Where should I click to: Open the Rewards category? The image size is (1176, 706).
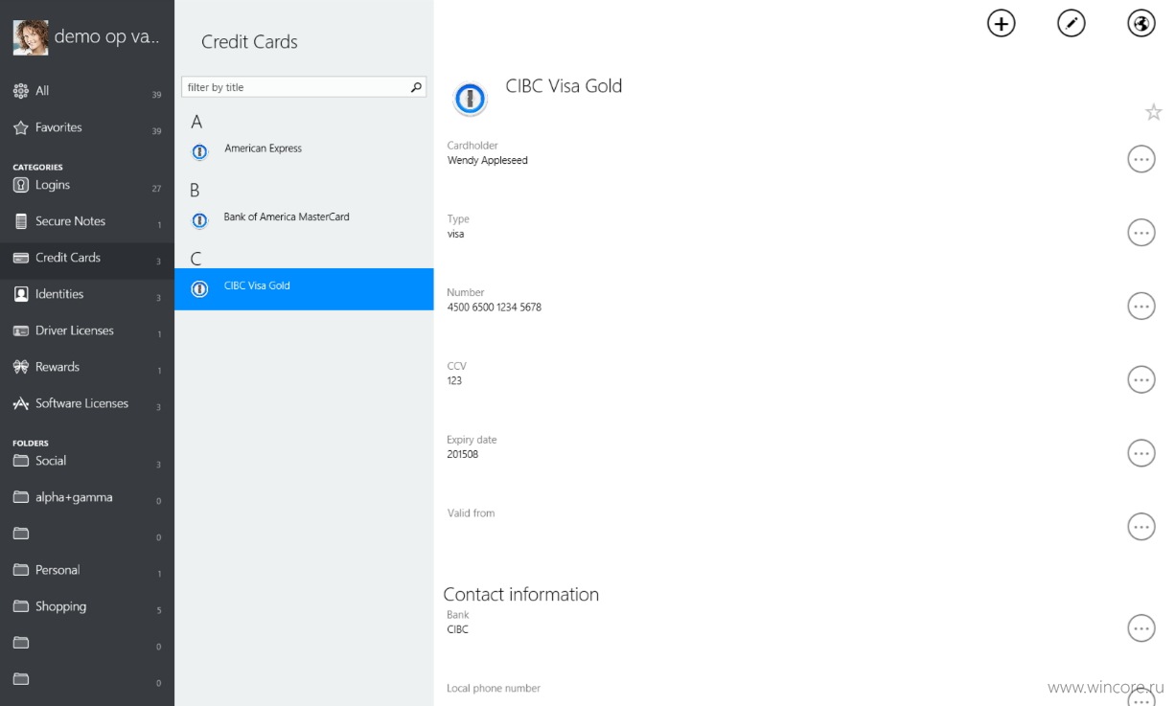[86, 367]
